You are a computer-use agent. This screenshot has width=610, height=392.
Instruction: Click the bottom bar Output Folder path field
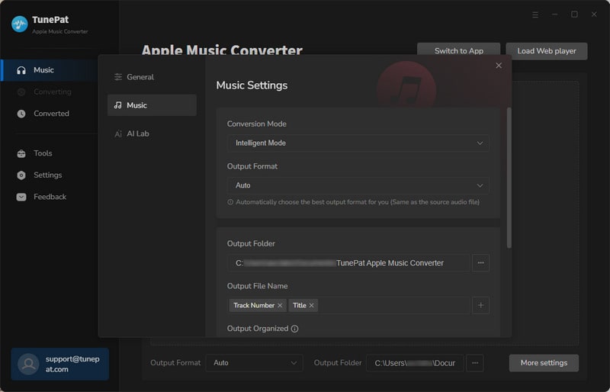[415, 363]
